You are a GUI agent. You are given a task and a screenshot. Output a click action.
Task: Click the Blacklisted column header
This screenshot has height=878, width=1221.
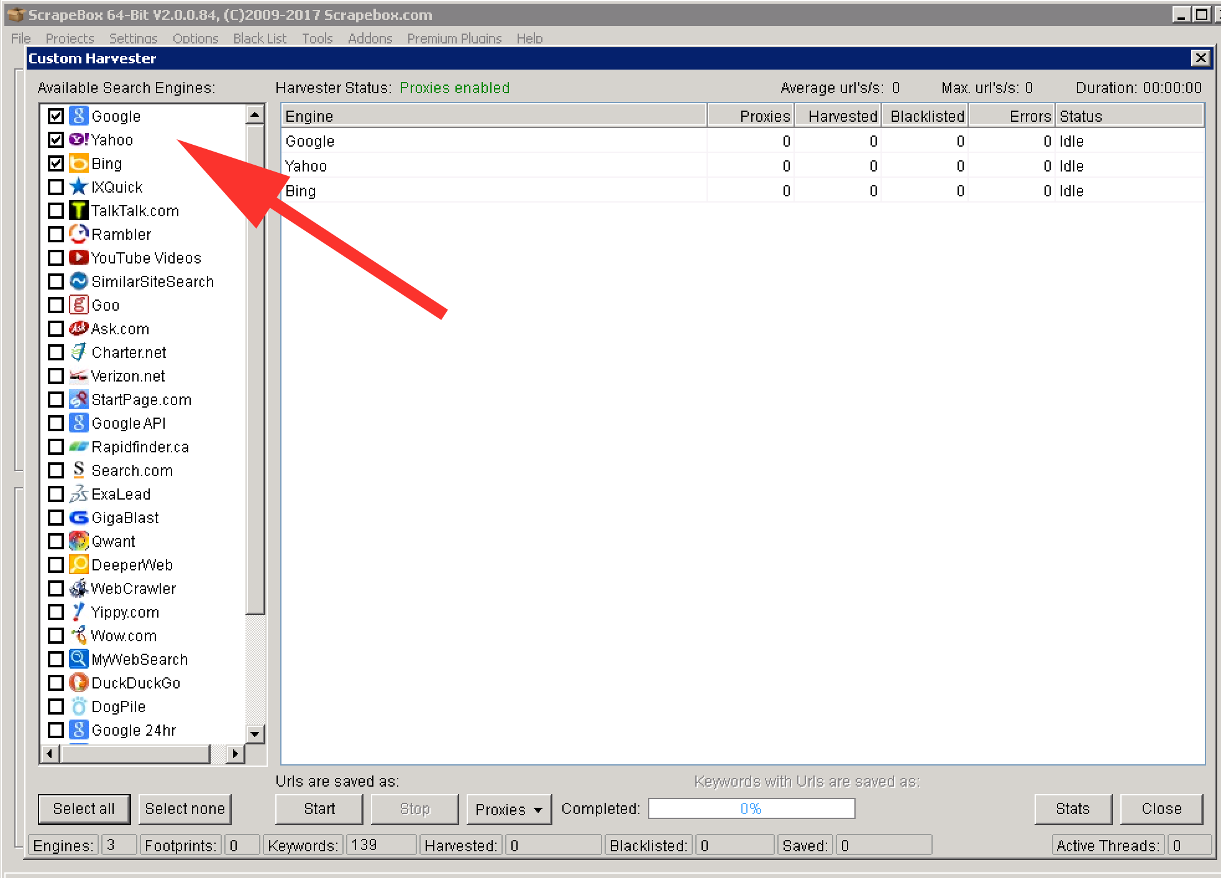pyautogui.click(x=925, y=116)
